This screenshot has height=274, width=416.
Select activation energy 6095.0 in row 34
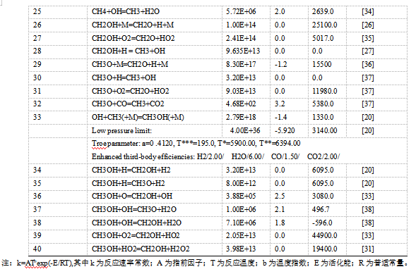point(323,170)
